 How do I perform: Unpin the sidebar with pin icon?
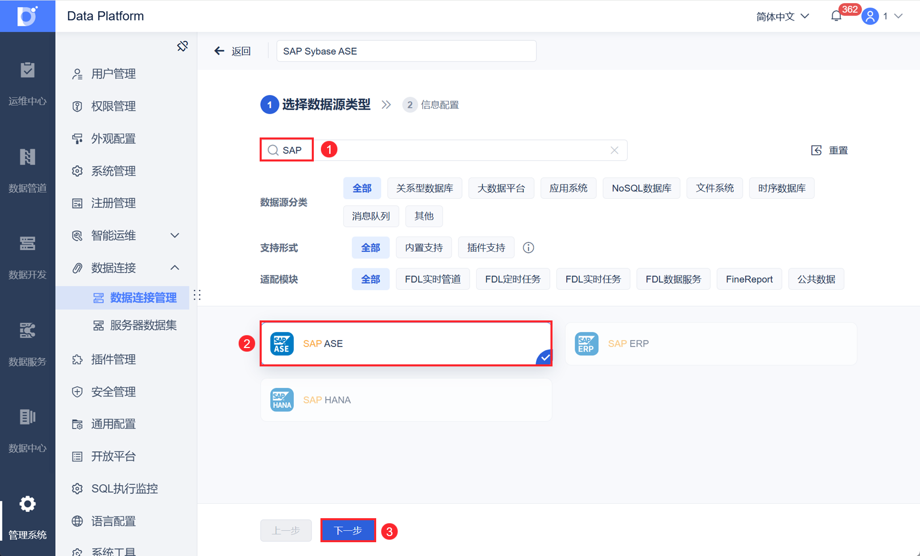point(182,46)
